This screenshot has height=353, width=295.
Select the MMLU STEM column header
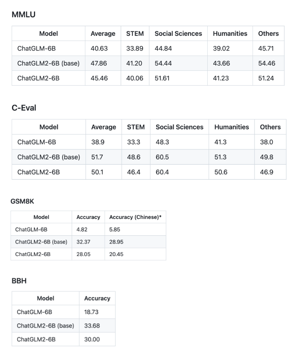click(135, 34)
